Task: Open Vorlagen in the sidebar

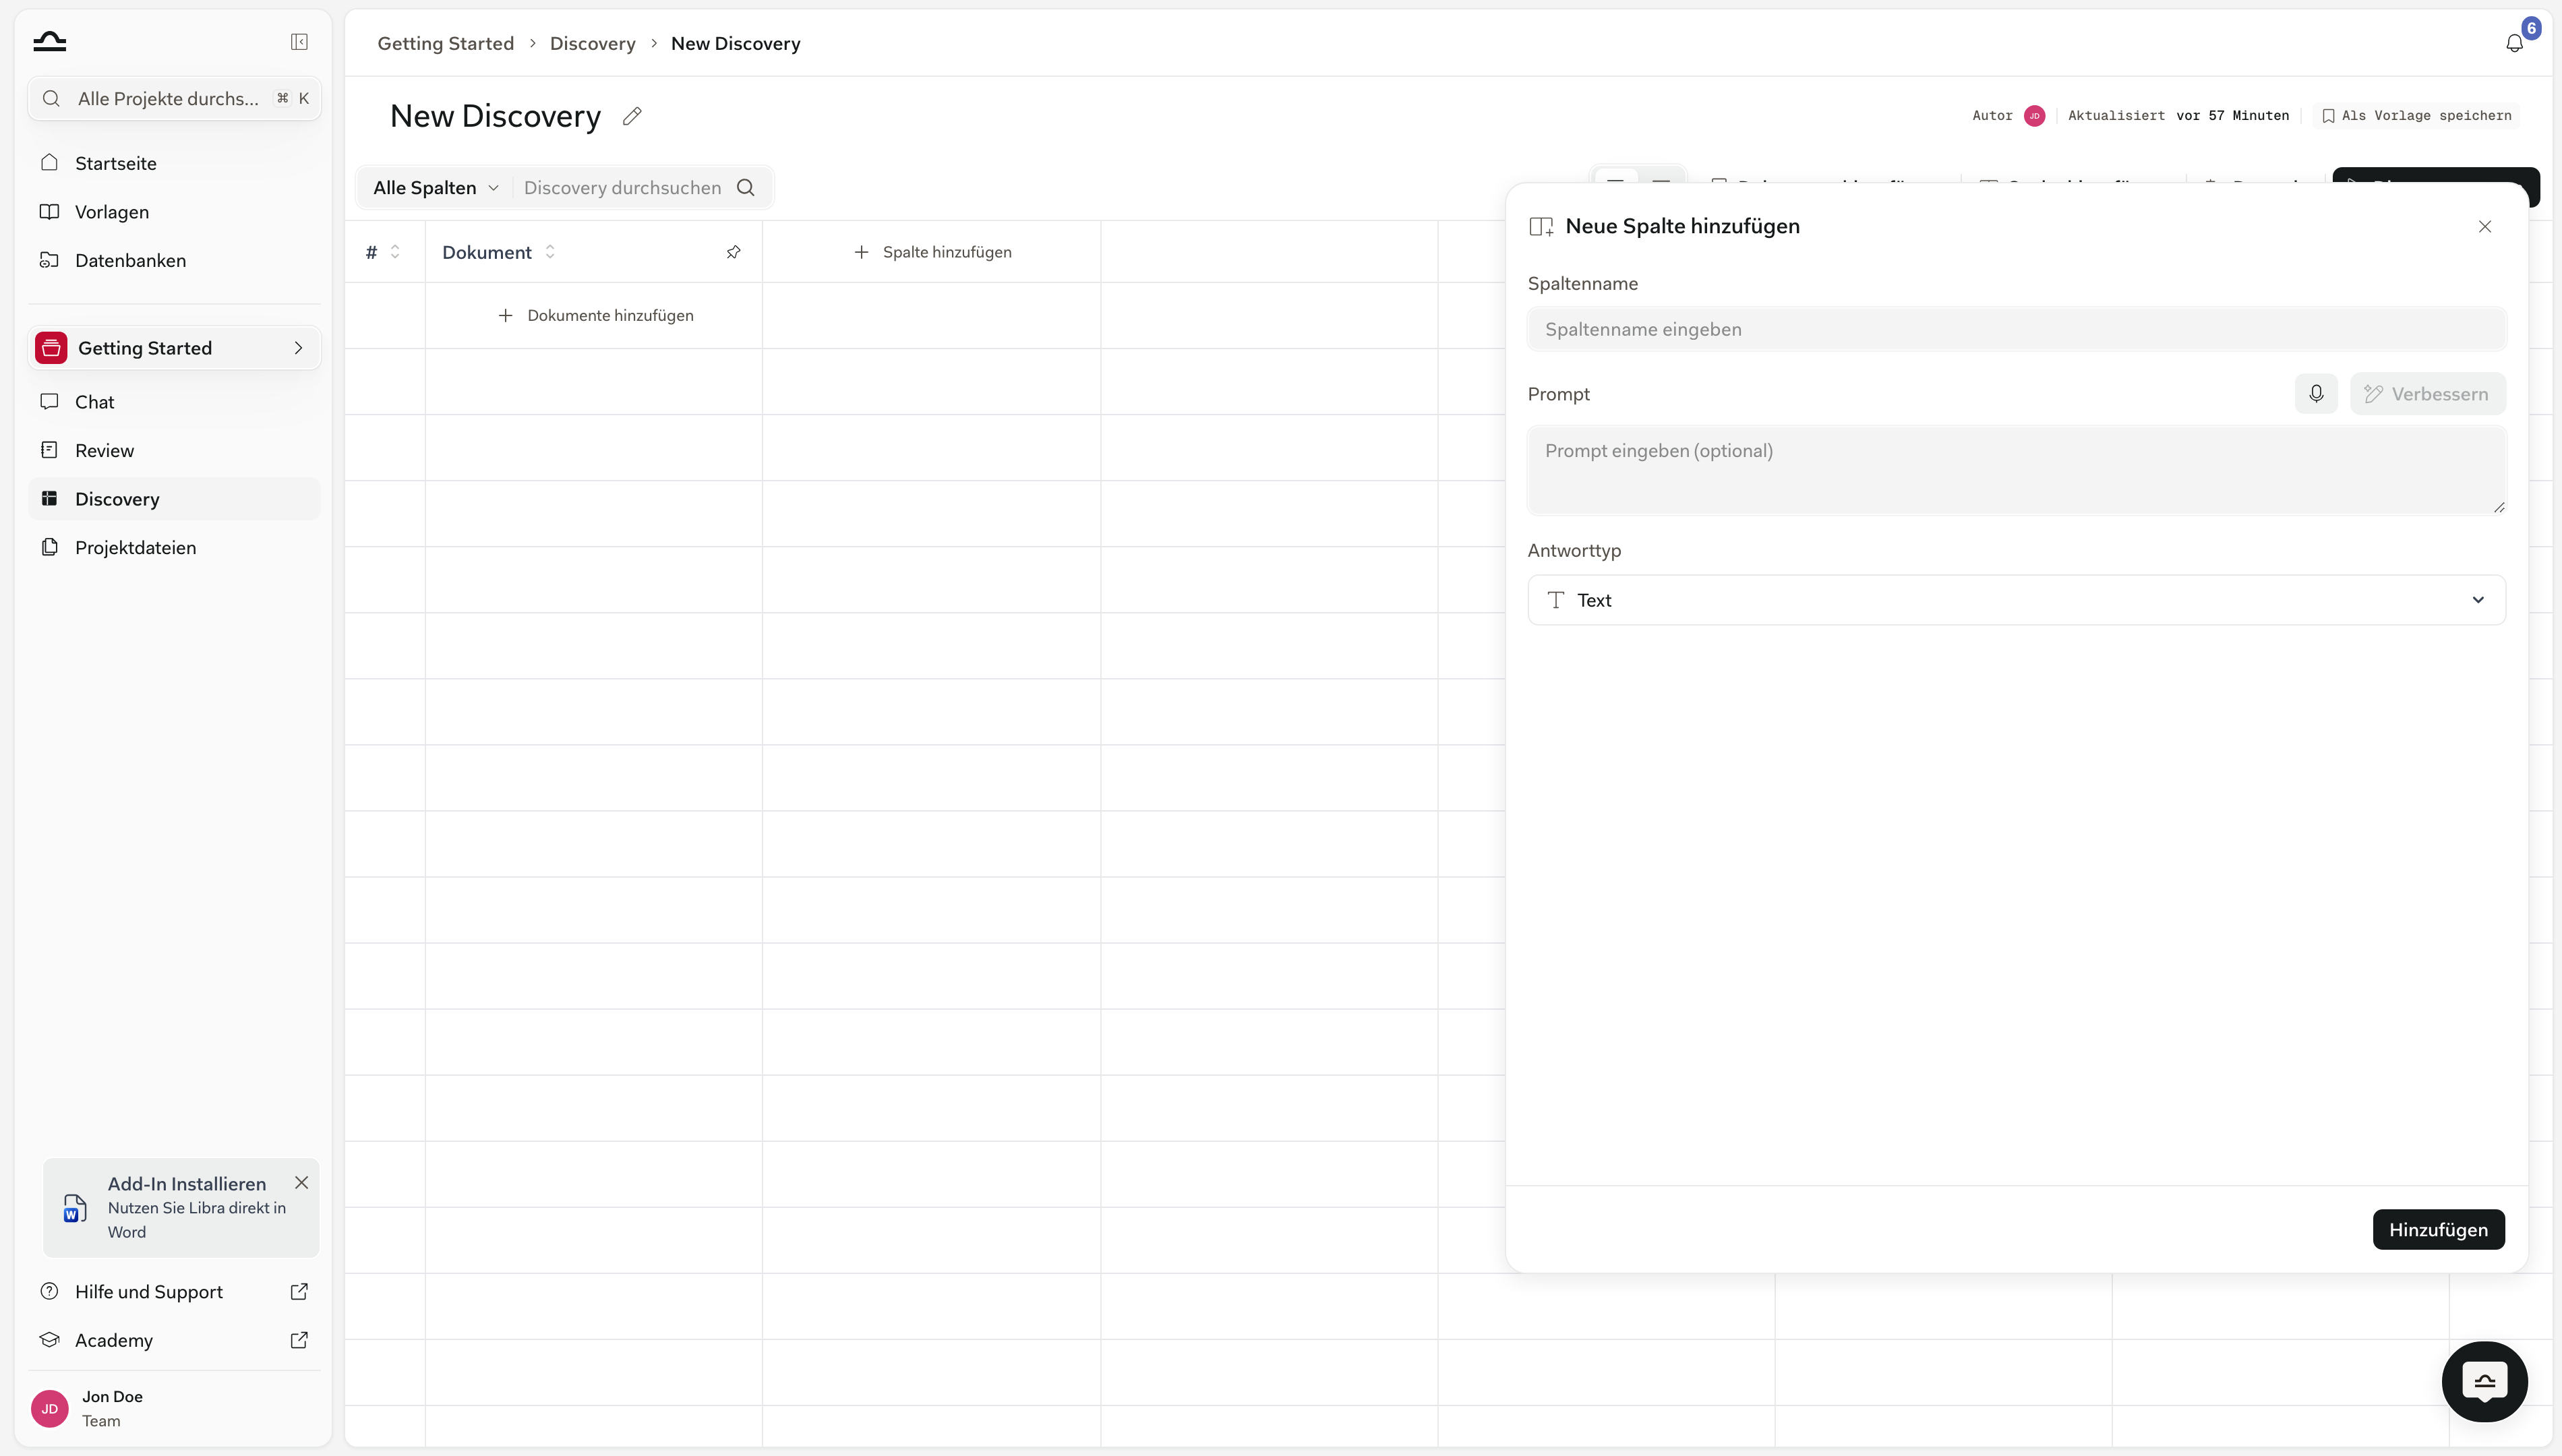Action: (174, 212)
